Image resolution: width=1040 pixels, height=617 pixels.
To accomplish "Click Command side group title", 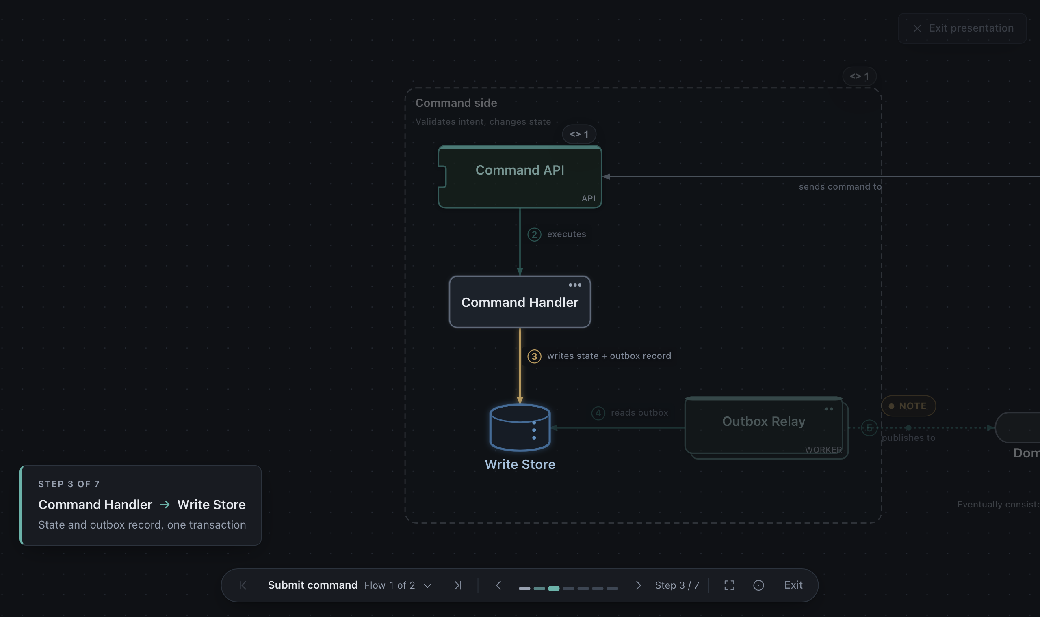I will coord(456,103).
